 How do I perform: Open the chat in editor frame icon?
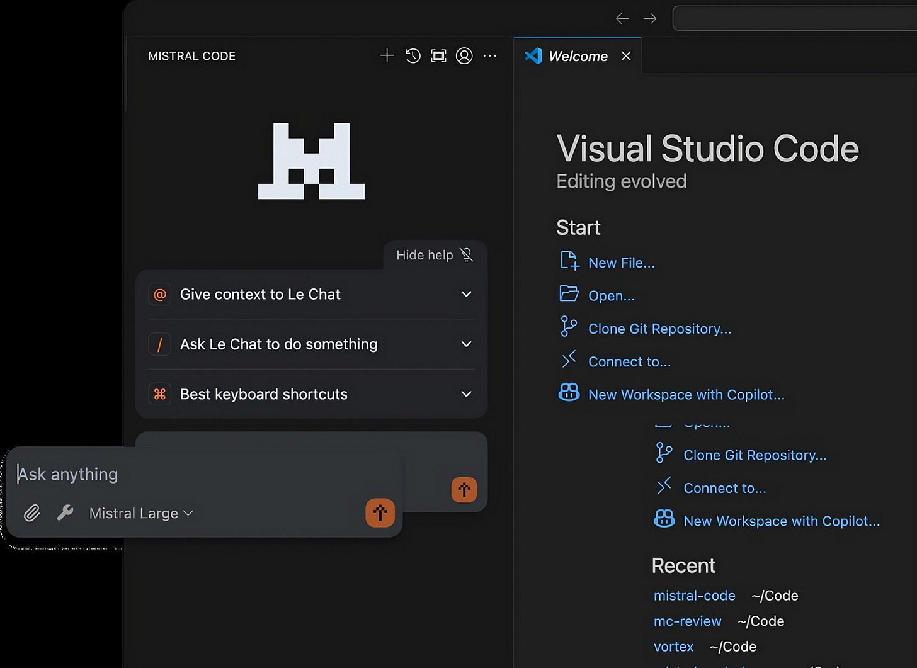(x=438, y=55)
